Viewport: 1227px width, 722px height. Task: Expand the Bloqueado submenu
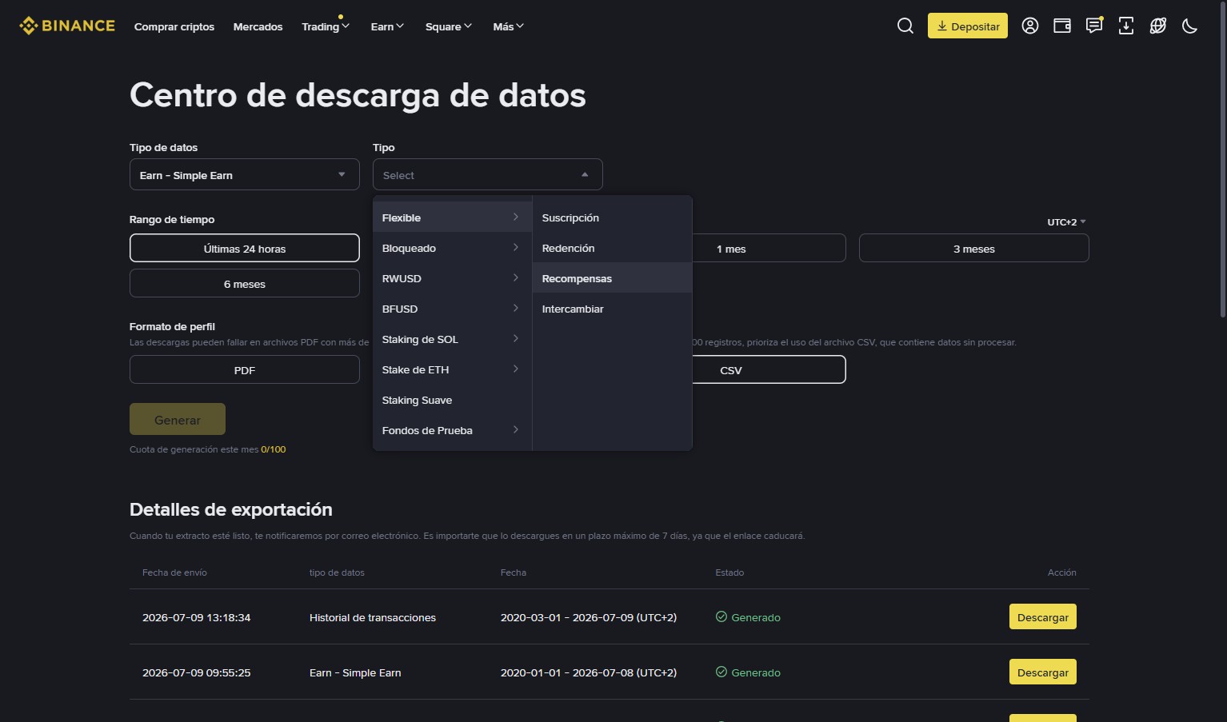click(x=452, y=248)
